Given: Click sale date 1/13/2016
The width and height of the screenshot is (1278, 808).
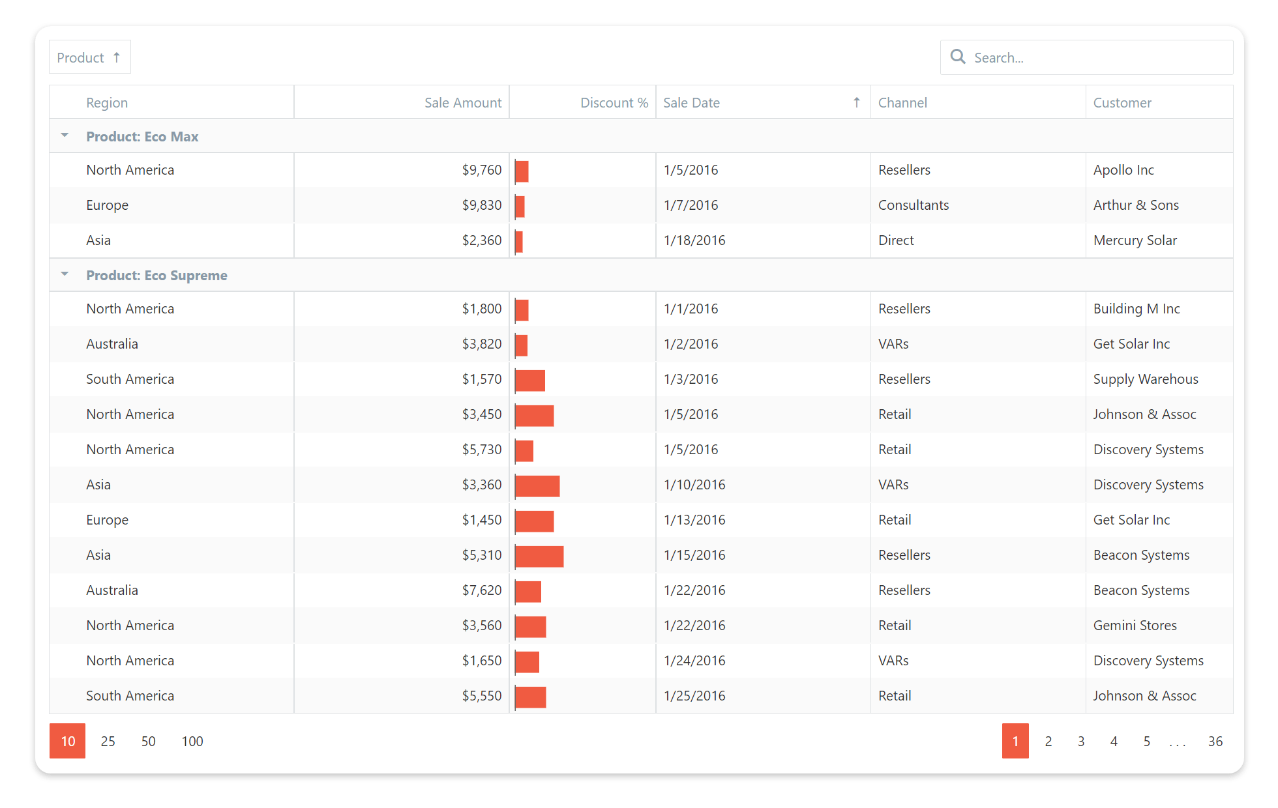Looking at the screenshot, I should (694, 520).
